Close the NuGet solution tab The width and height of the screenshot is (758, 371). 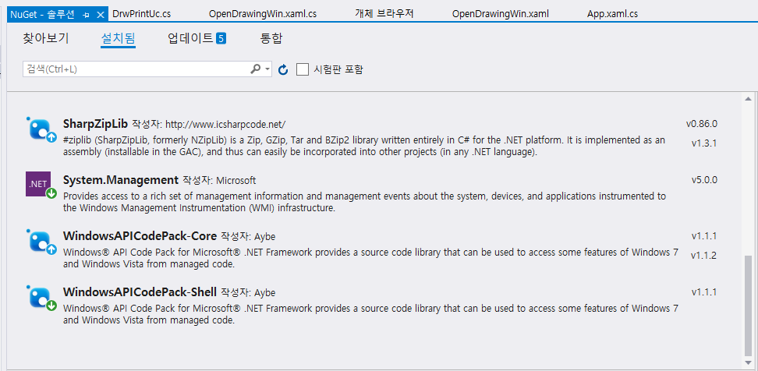tap(100, 15)
